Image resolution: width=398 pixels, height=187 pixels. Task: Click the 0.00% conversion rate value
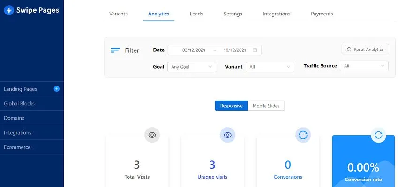point(363,167)
